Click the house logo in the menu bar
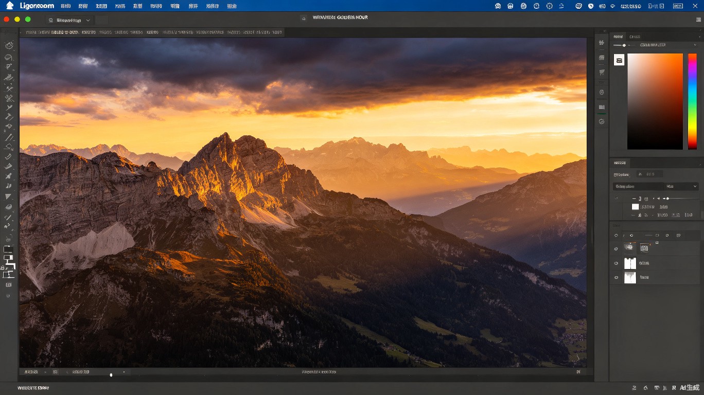The image size is (704, 395). click(x=9, y=5)
